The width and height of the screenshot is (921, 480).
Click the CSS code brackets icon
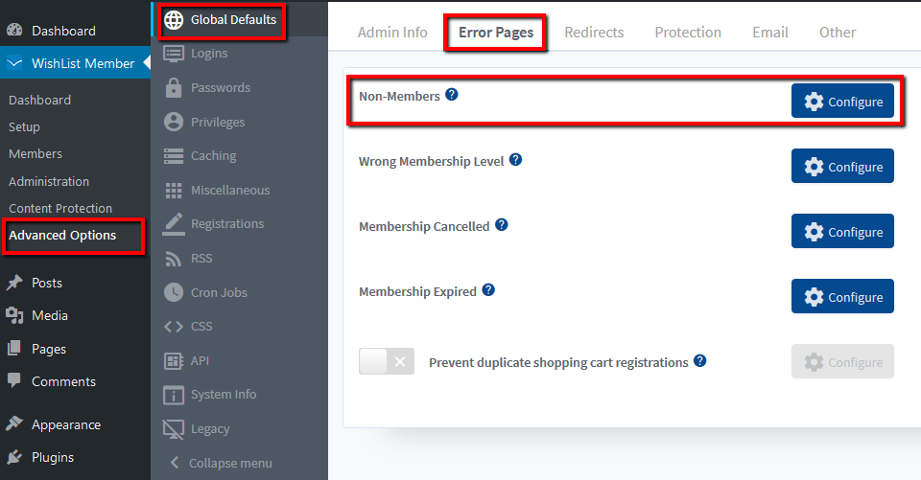pos(174,327)
